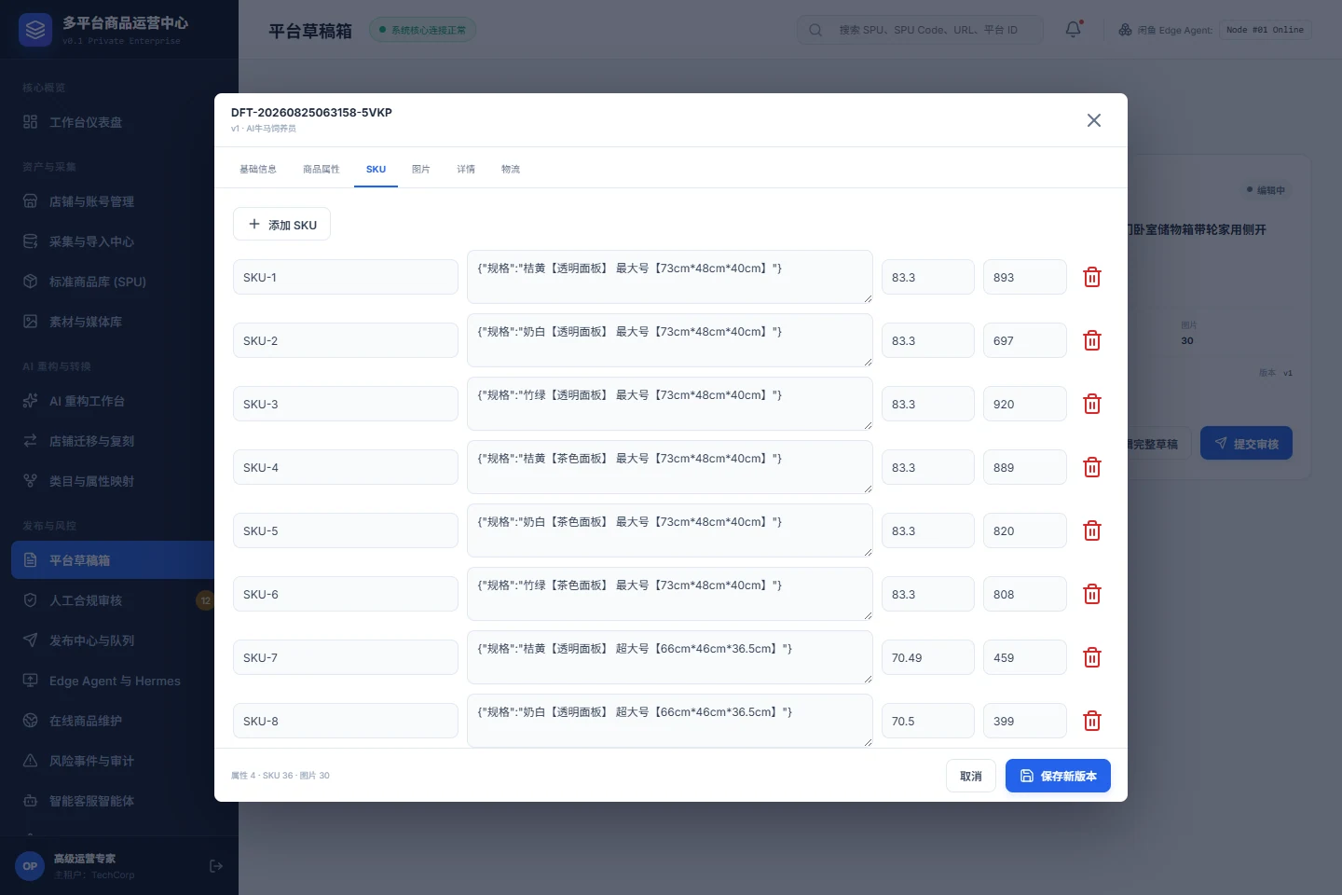Cancel editing with the 取消 button
The height and width of the screenshot is (895, 1342).
click(971, 776)
